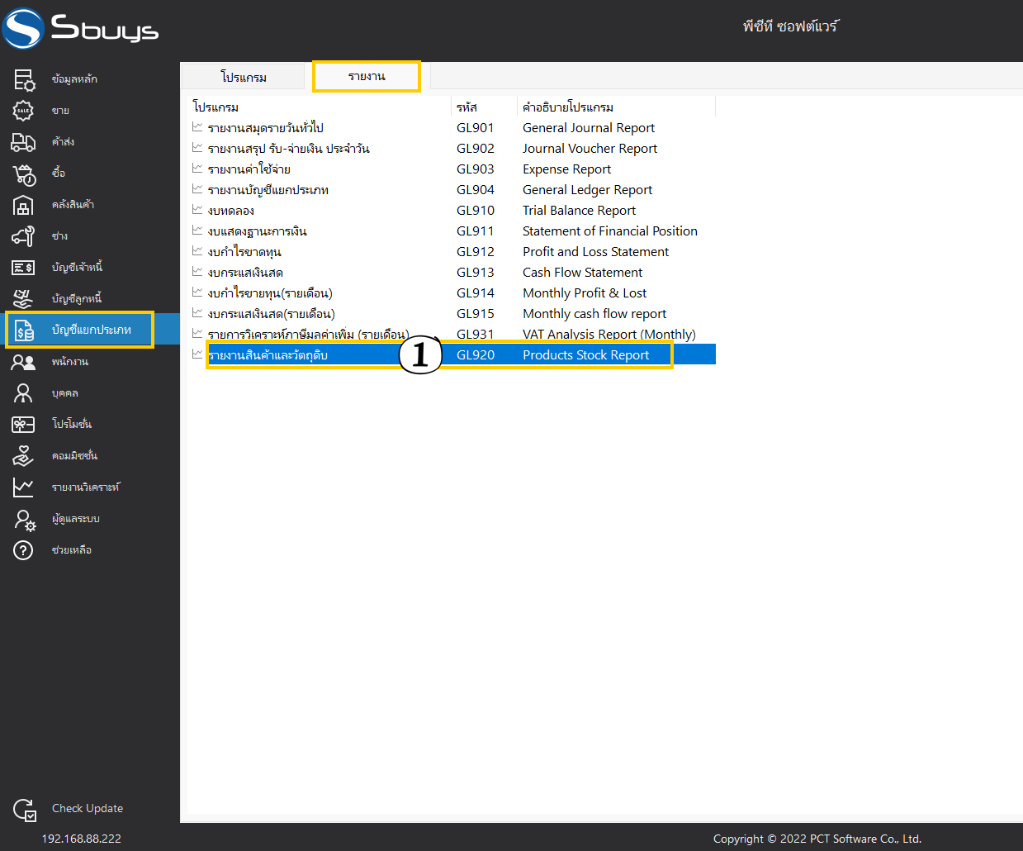Open the ข้อมูลหลัก master data icon

(24, 79)
